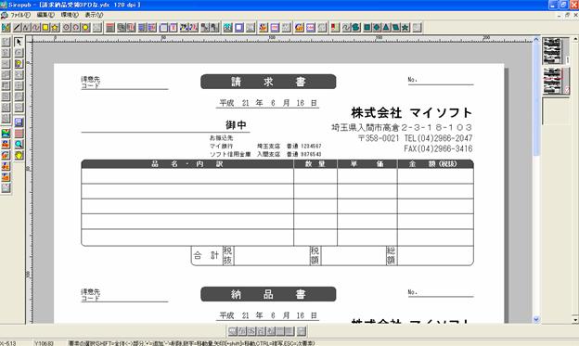
Task: Click the vertical scrollbar down arrow
Action: (536, 319)
